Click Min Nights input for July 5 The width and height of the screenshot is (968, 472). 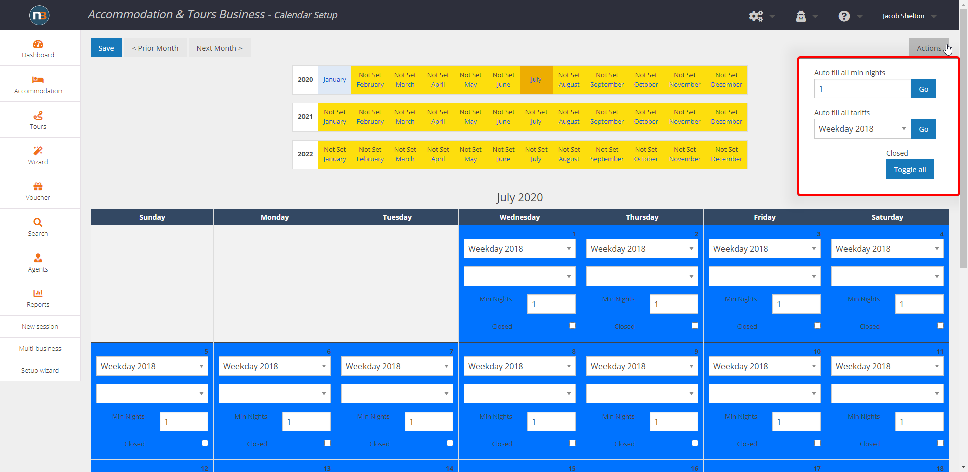(184, 421)
